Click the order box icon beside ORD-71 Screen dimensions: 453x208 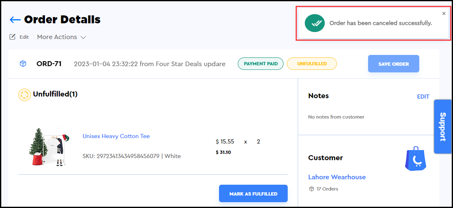(x=23, y=64)
